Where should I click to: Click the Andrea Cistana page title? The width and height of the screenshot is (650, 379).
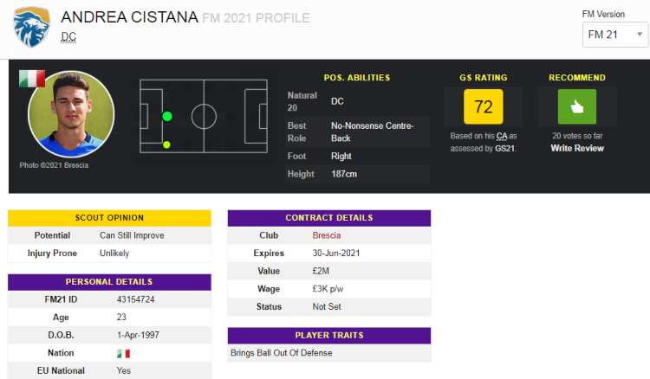click(129, 17)
